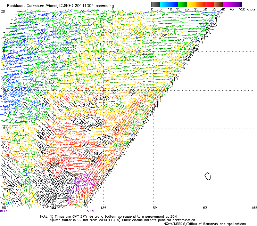Click the black contamination circle near 162

(x=208, y=176)
